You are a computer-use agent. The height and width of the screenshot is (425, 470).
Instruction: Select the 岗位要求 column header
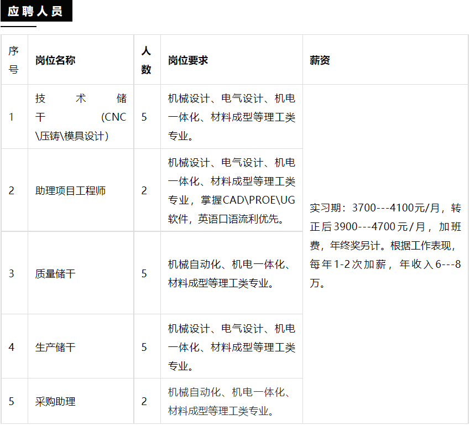188,60
